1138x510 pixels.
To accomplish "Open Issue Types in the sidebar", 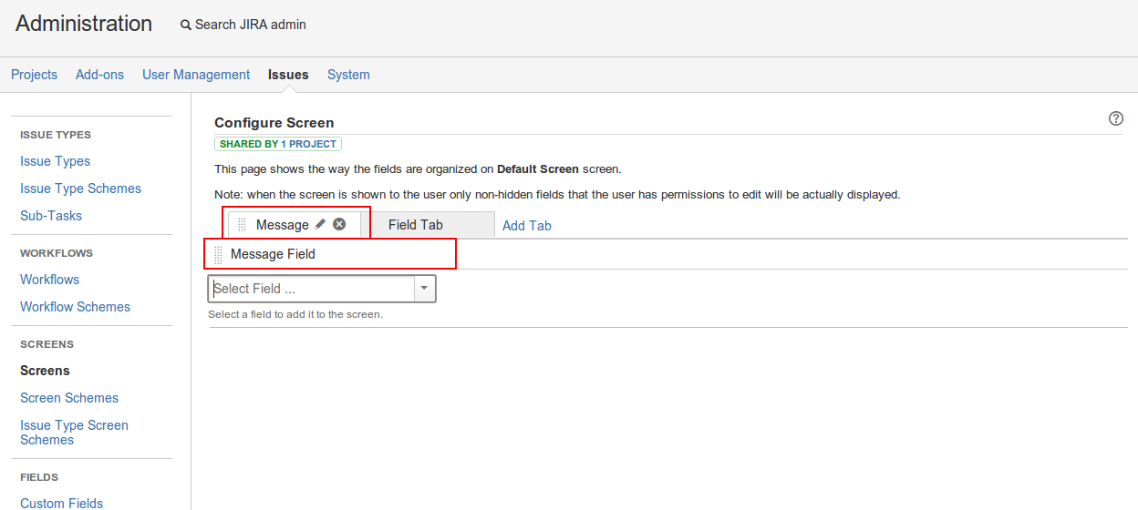I will click(x=55, y=161).
